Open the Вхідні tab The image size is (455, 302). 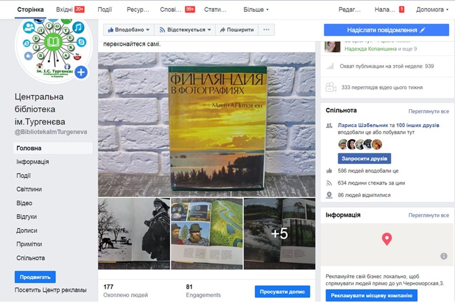(x=64, y=10)
